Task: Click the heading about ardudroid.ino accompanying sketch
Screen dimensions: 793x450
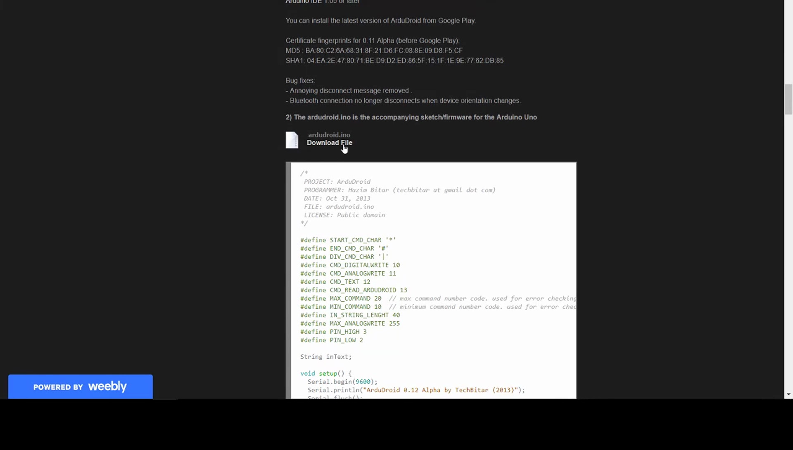Action: click(x=411, y=117)
